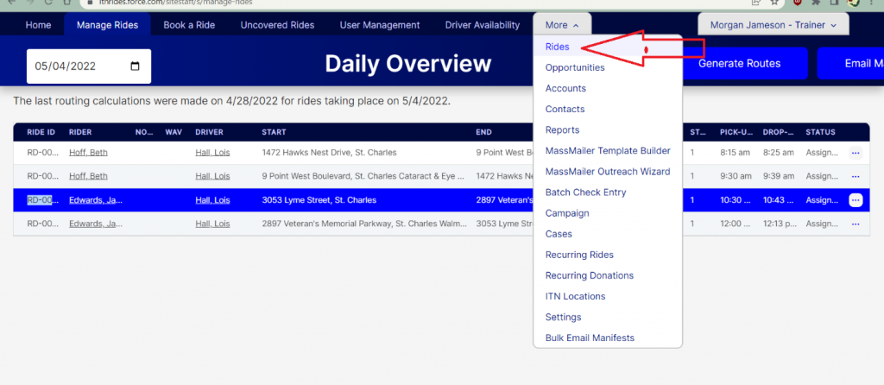
Task: Expand the Morgan Jameson - Trainer user menu
Action: (x=773, y=25)
